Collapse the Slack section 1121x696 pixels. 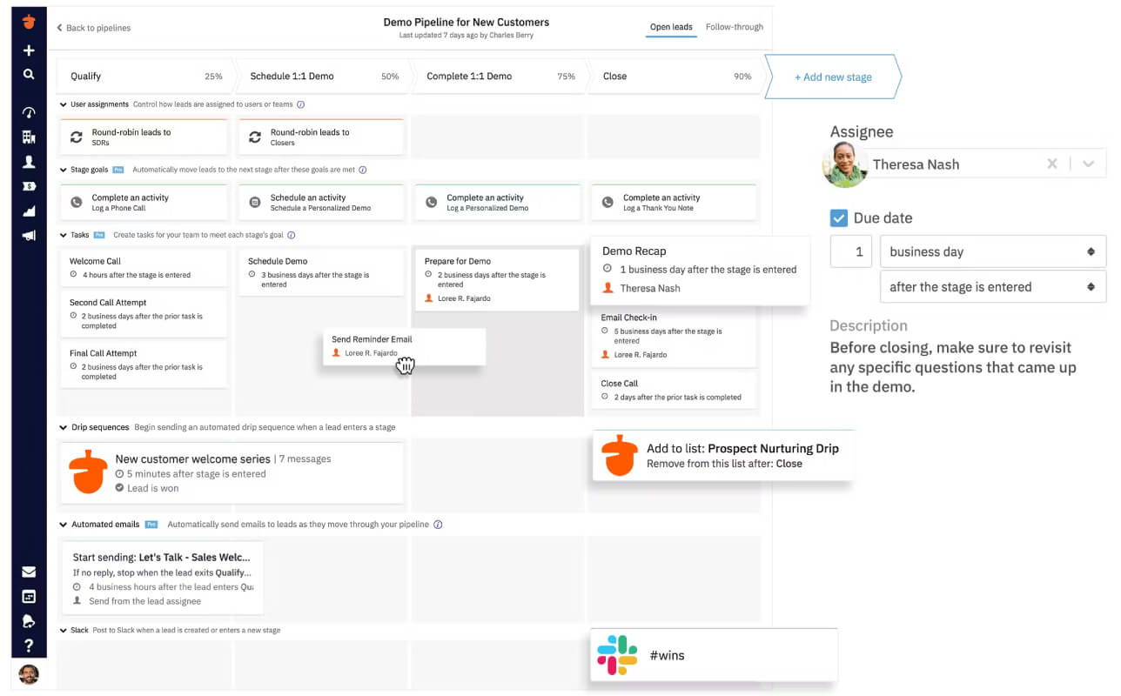(63, 630)
